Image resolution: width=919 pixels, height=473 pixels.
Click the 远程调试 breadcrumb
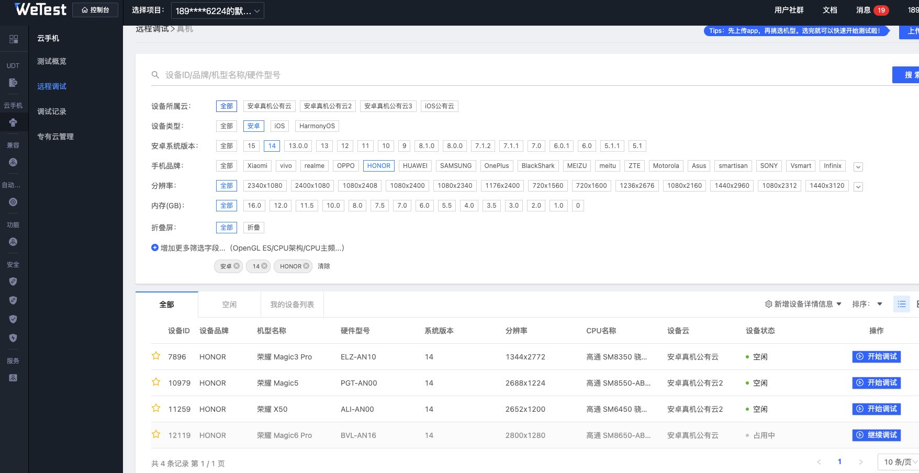[152, 29]
